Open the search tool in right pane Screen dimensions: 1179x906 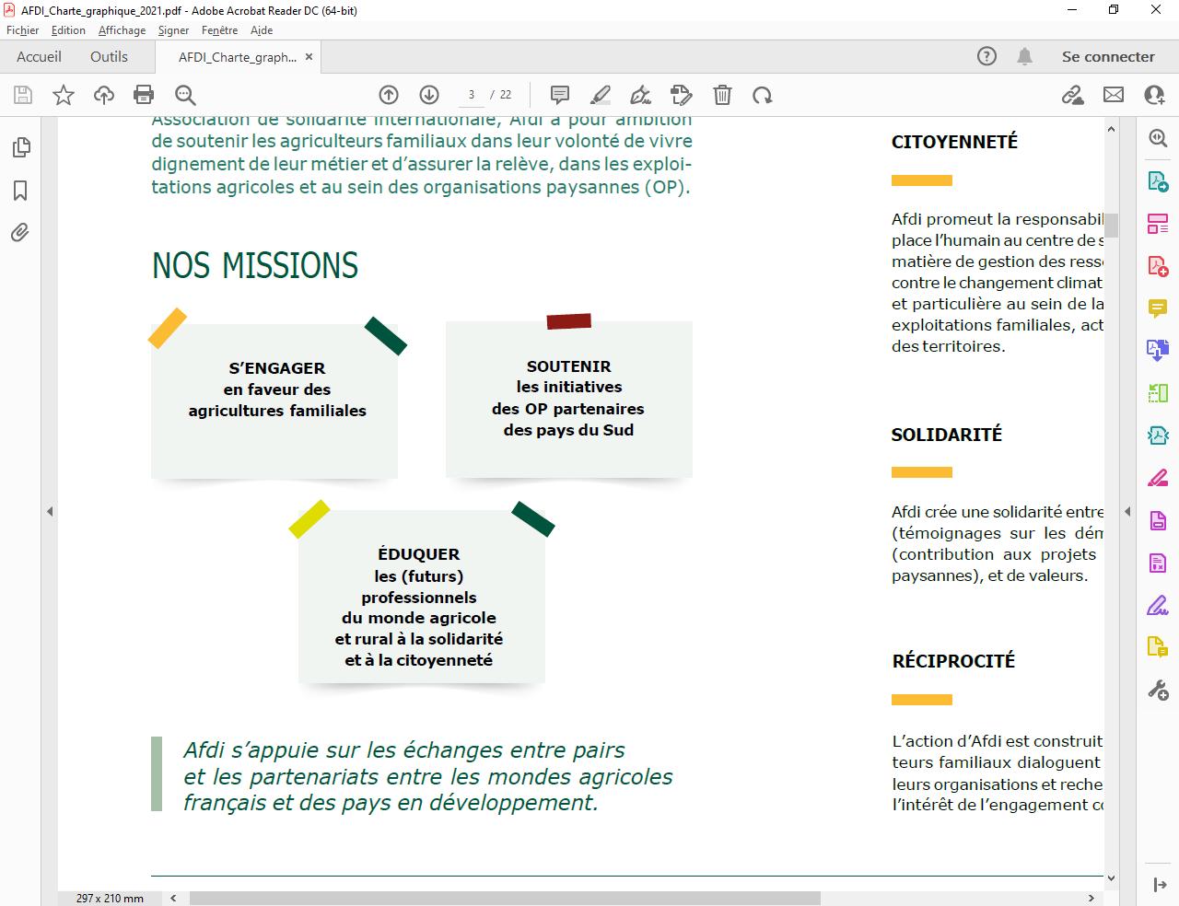point(1158,138)
